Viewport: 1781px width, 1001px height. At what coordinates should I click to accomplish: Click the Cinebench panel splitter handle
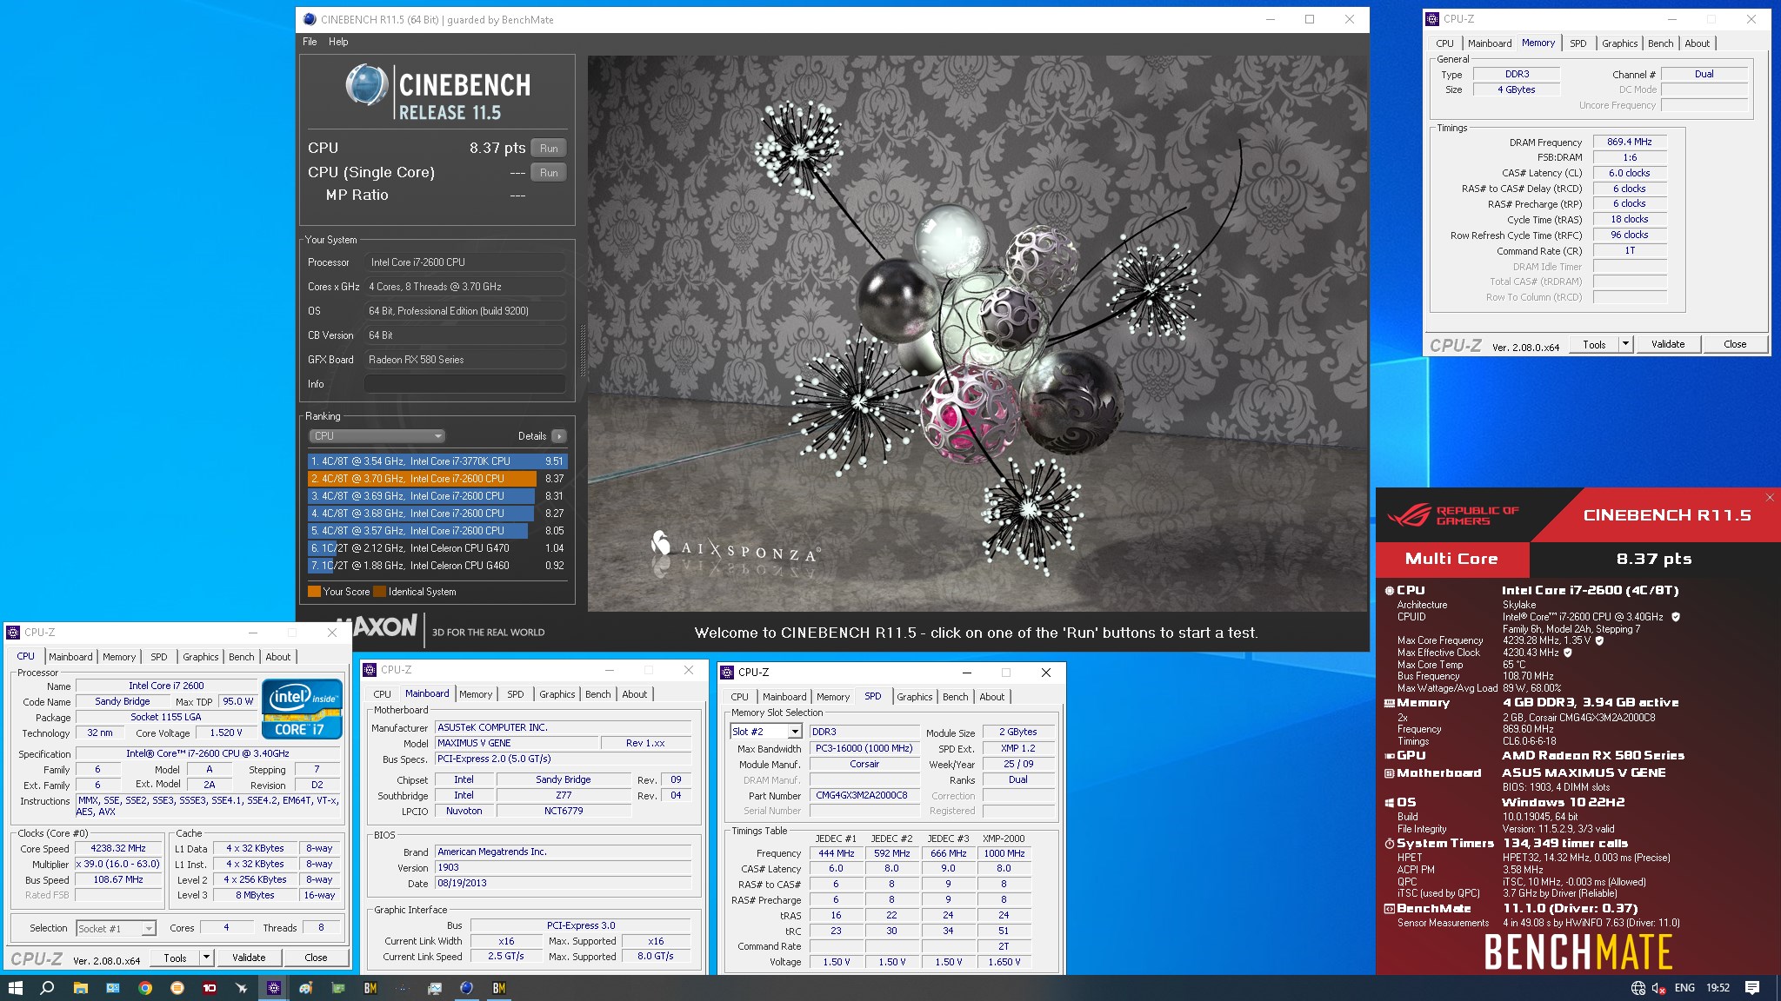pyautogui.click(x=582, y=349)
